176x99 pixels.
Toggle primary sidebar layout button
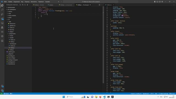(155, 2)
